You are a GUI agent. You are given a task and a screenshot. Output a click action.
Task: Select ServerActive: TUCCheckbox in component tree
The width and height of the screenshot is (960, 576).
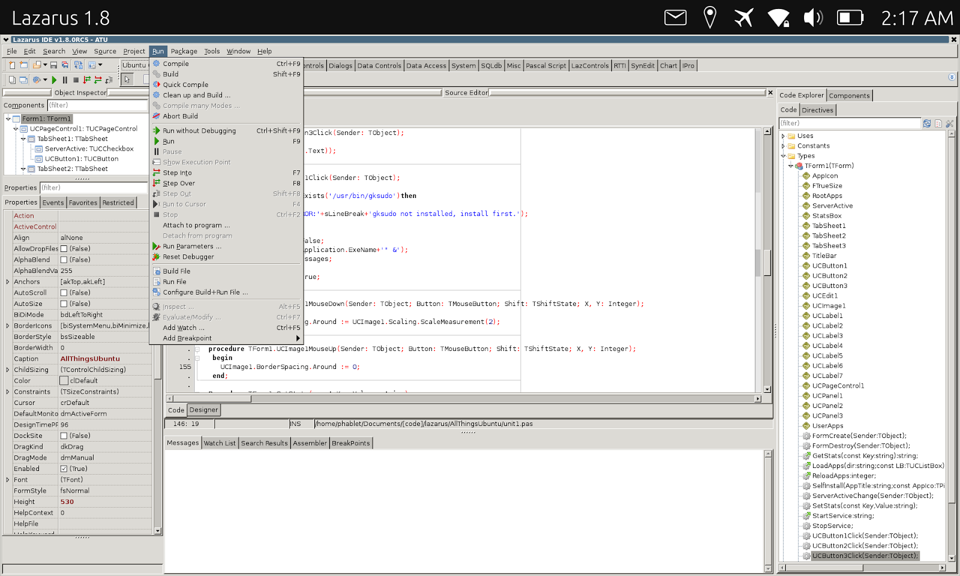pos(89,149)
